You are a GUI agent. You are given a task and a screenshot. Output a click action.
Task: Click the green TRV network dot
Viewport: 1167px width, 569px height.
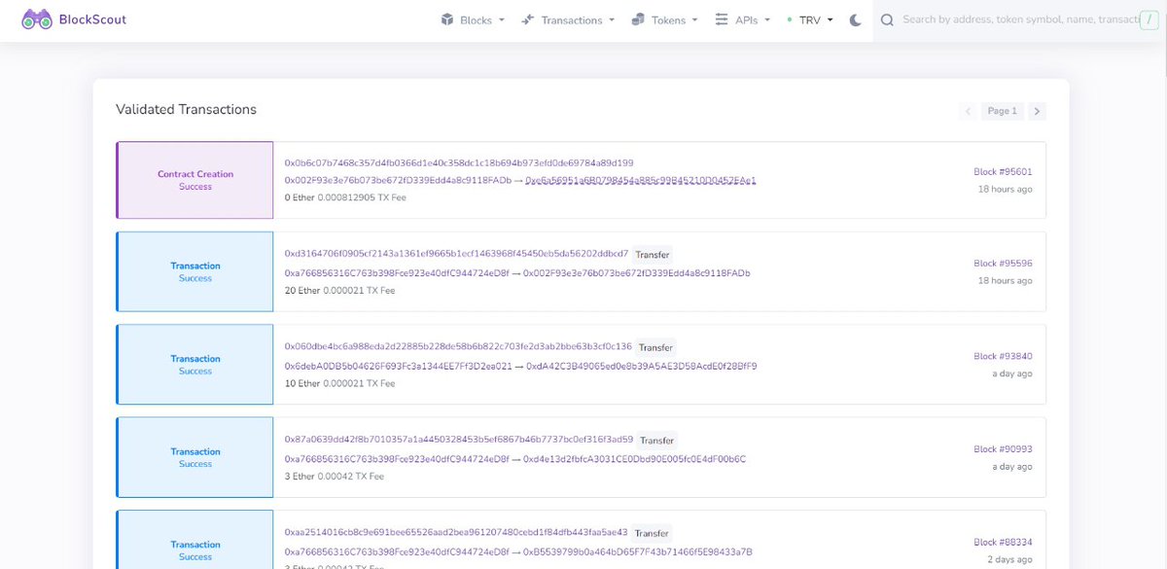tap(790, 19)
